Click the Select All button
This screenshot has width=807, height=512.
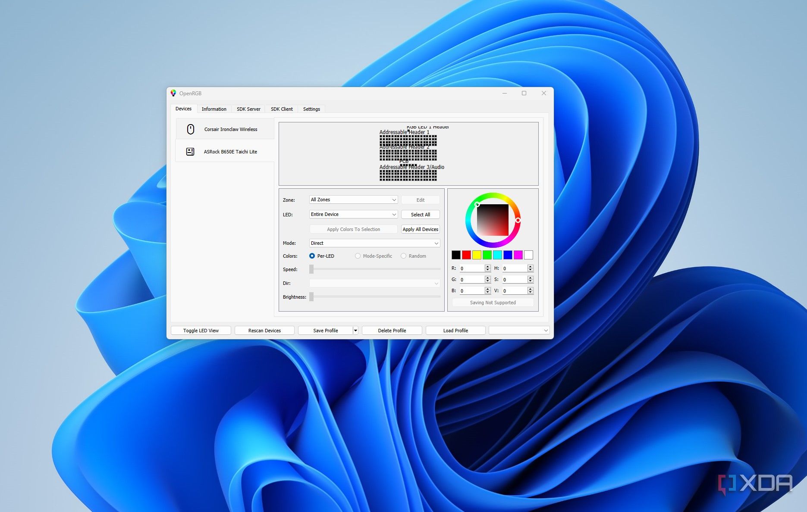click(x=420, y=215)
